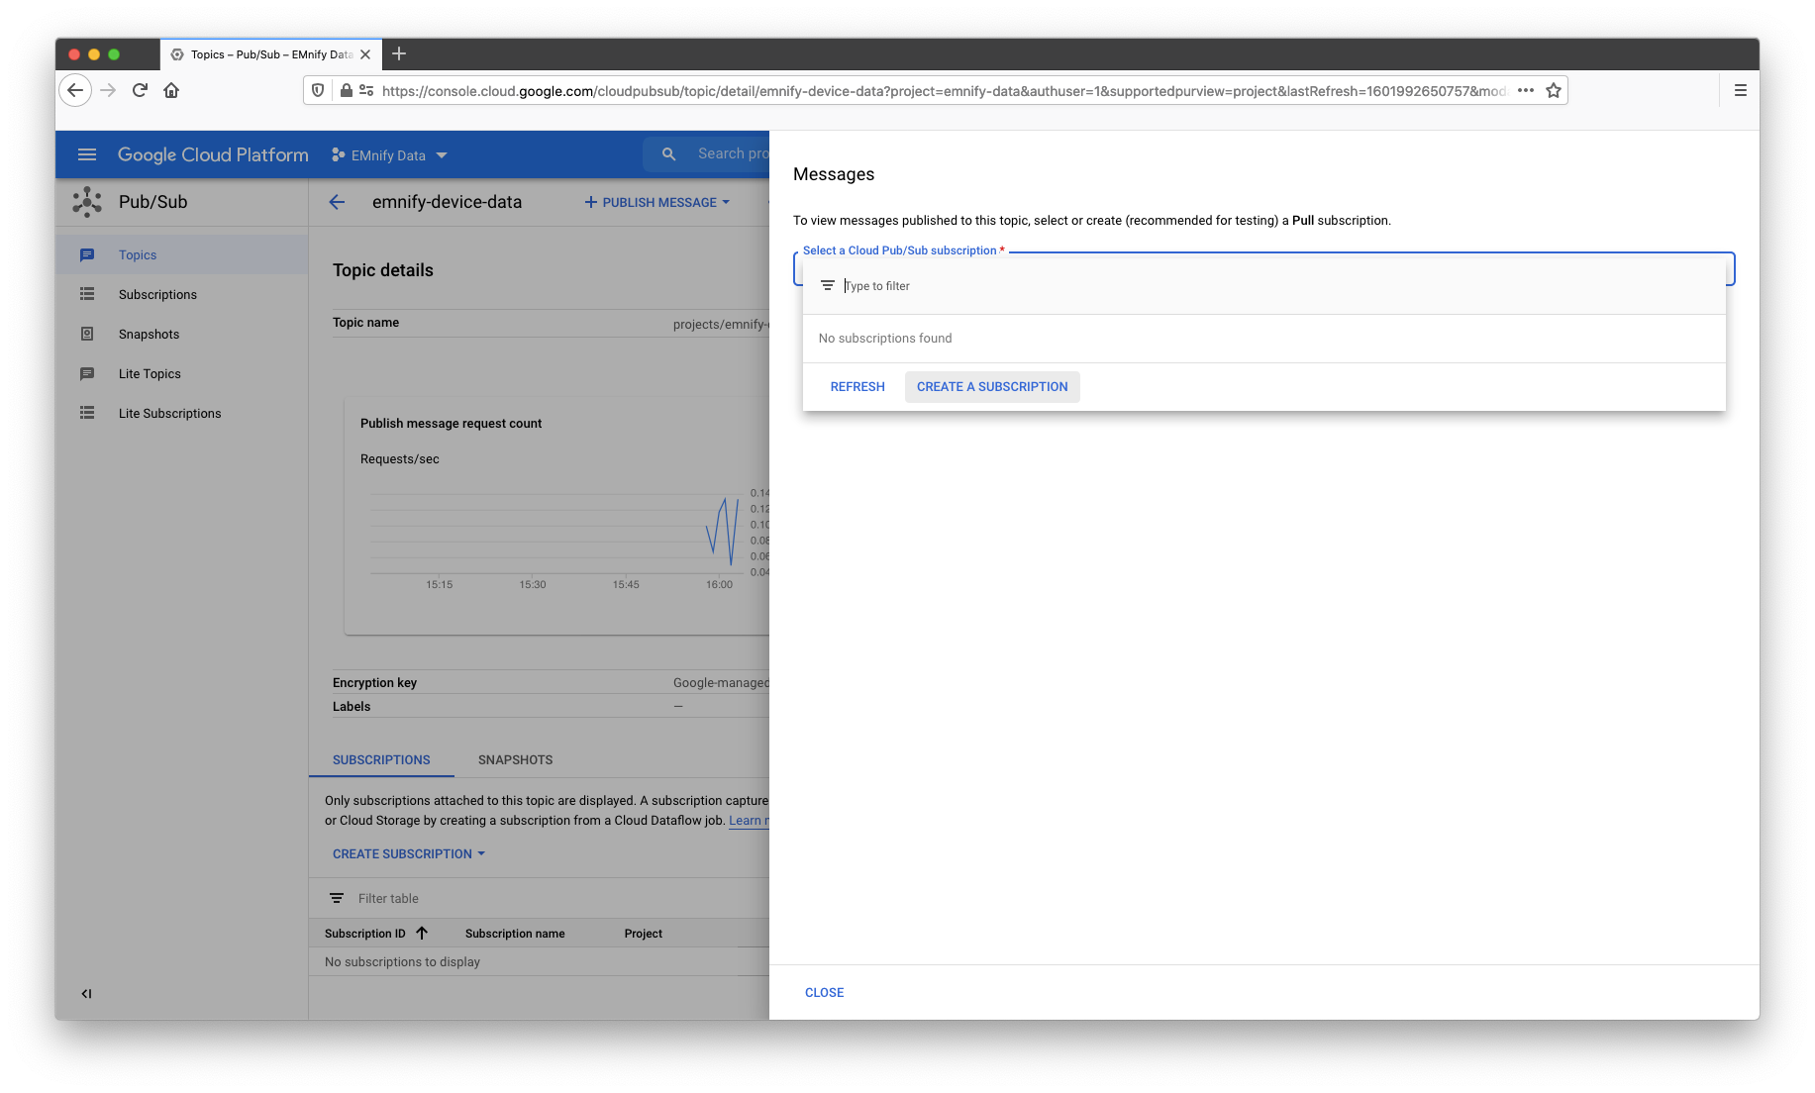Screen dimensions: 1815x1093
Task: Open the PUBLISH MESSAGE dropdown
Action: click(656, 202)
